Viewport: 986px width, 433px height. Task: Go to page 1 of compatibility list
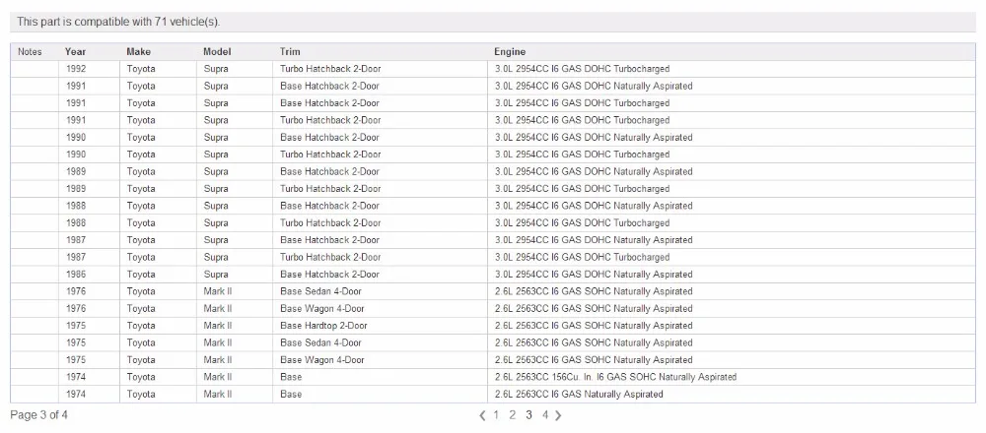tap(496, 415)
